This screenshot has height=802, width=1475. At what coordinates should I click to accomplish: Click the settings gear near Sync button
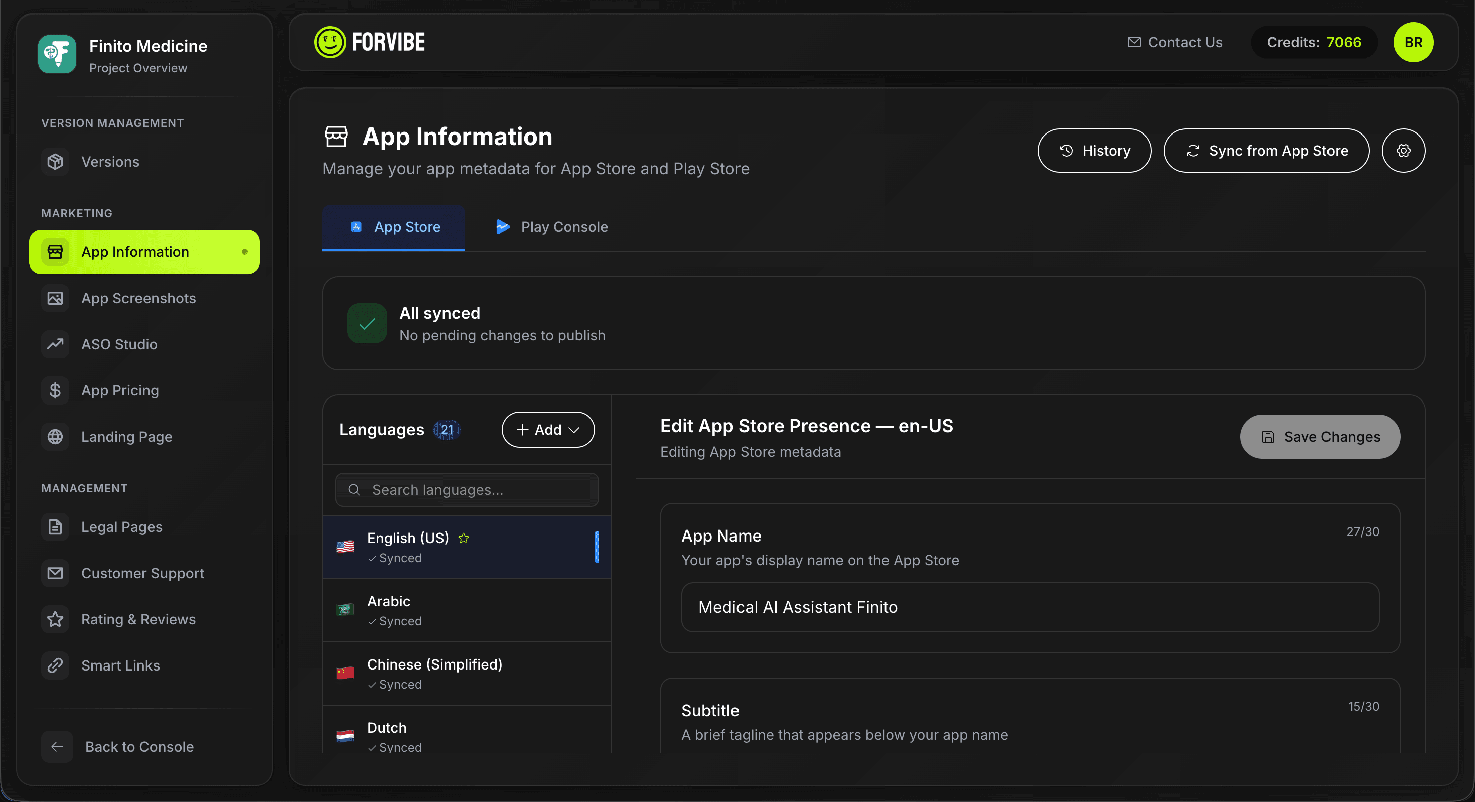tap(1403, 150)
